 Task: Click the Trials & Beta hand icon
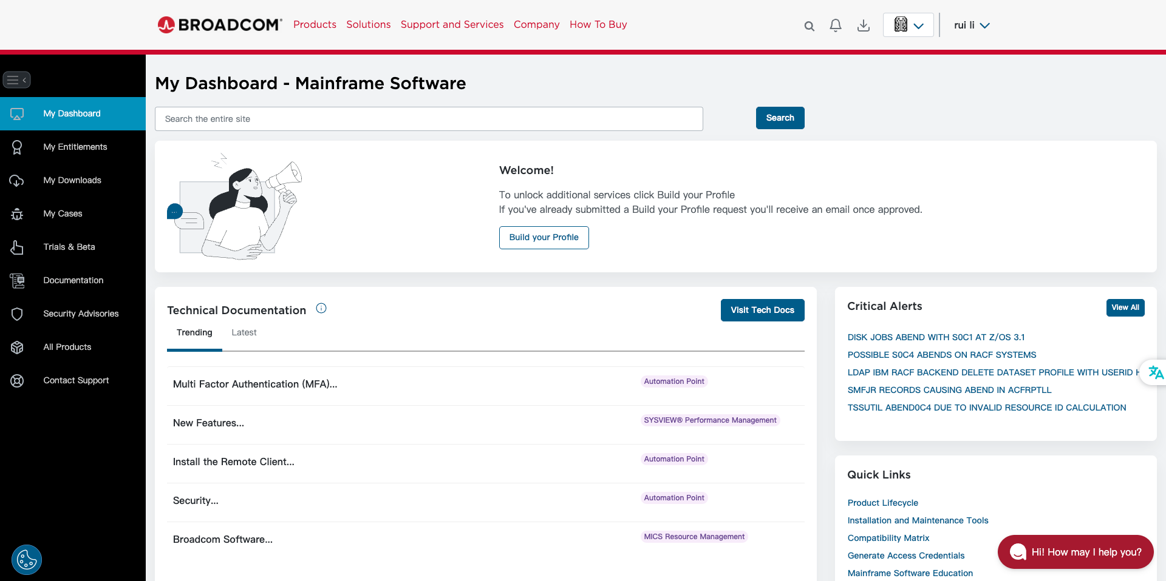17,247
